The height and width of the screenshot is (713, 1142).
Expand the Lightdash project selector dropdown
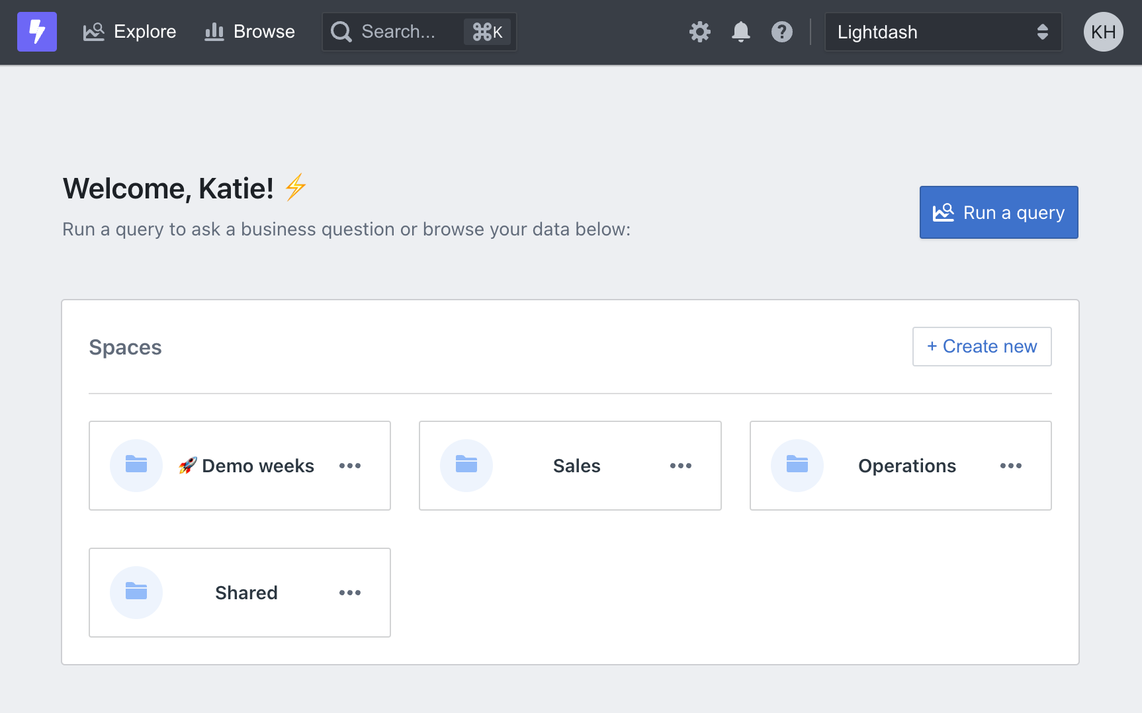(x=944, y=32)
